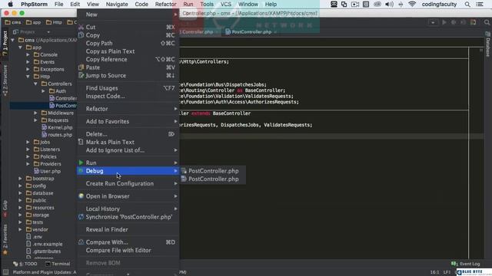492x276 pixels.
Task: Open the Structure tool window tab
Action: 5,80
